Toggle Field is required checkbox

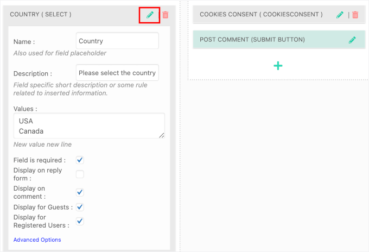80,160
